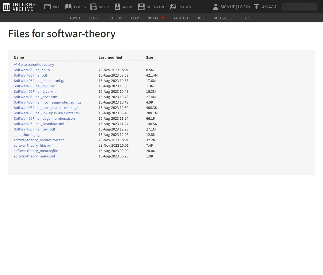Click the Last modified column header

110,57
